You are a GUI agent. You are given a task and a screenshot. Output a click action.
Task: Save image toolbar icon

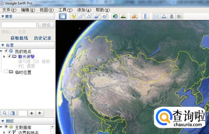172,17
